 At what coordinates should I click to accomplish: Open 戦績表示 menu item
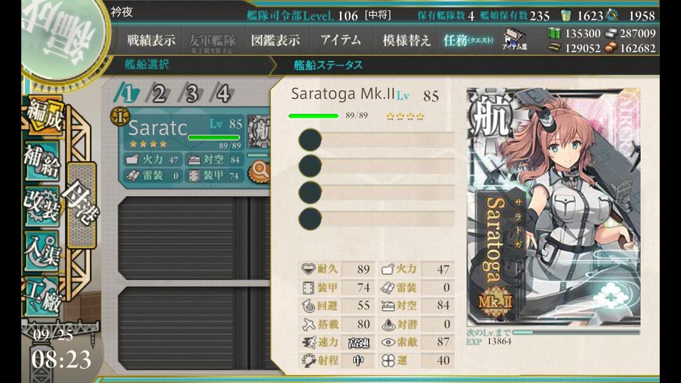[x=151, y=40]
